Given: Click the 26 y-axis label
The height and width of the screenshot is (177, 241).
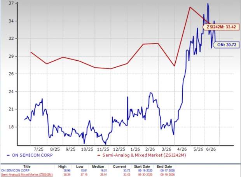Looking at the screenshot, I should click(x=11, y=74).
